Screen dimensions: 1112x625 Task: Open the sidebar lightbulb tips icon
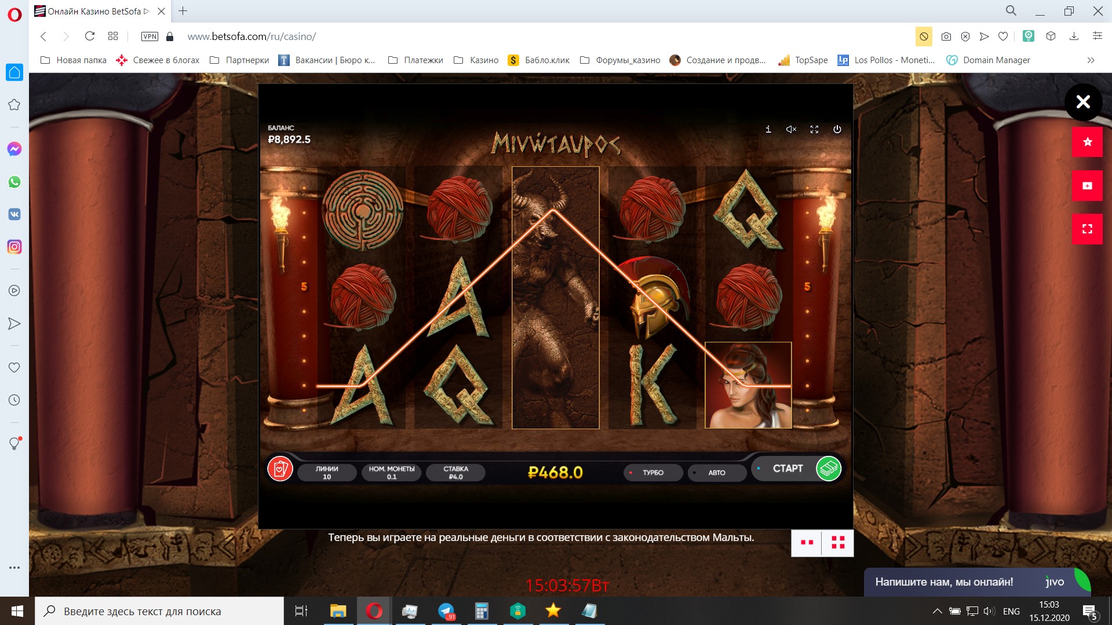tap(14, 444)
